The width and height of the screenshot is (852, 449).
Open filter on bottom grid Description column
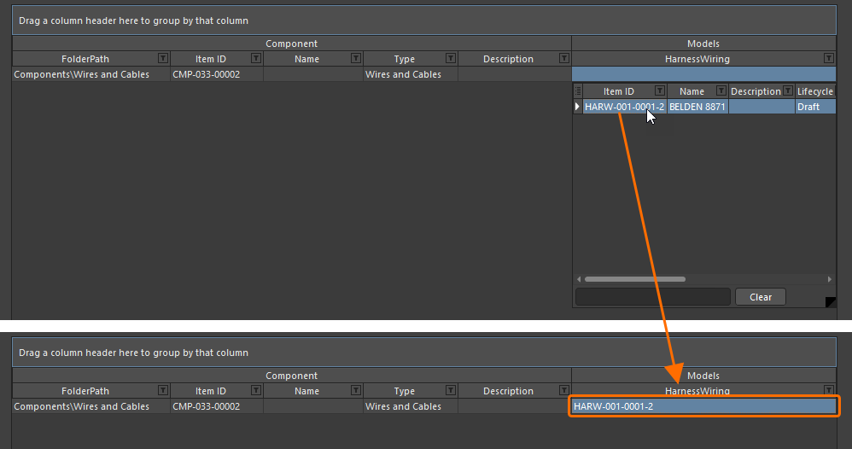click(x=564, y=390)
